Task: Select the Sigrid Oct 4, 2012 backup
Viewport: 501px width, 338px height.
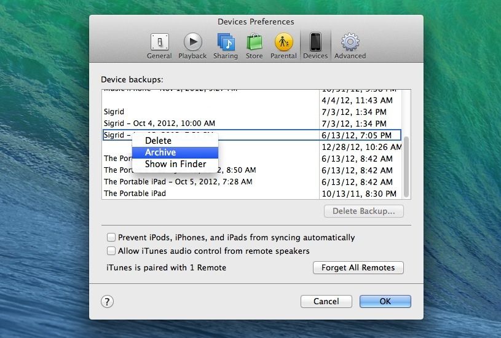Action: (160, 124)
